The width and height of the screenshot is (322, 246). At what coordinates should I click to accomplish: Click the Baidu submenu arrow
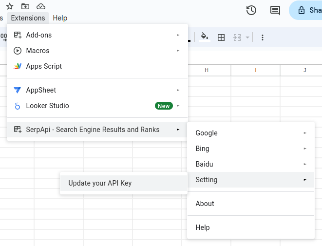[x=305, y=164]
